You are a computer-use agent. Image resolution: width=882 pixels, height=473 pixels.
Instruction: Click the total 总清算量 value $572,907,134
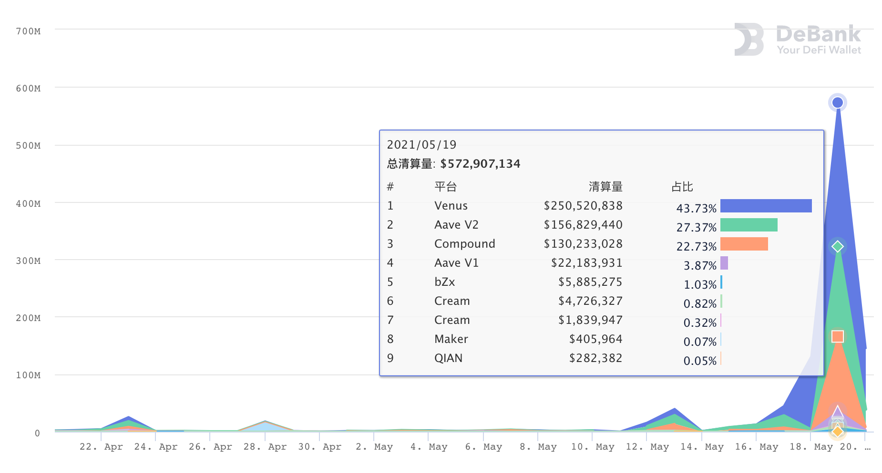480,163
